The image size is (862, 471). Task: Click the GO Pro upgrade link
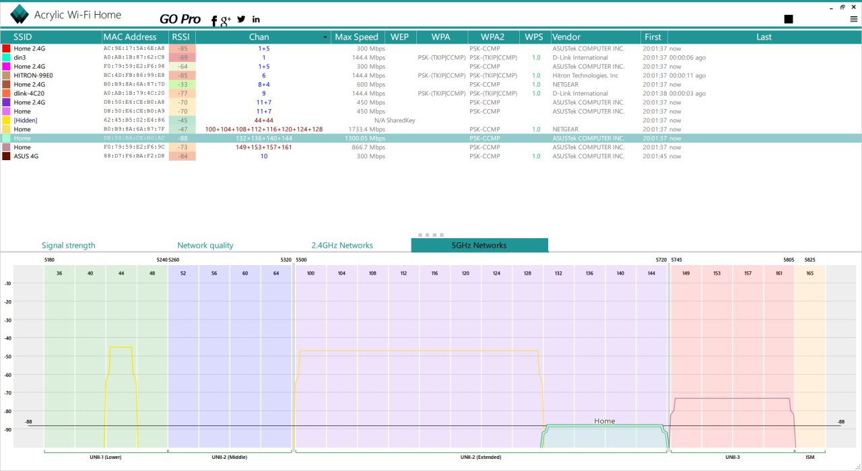point(180,20)
